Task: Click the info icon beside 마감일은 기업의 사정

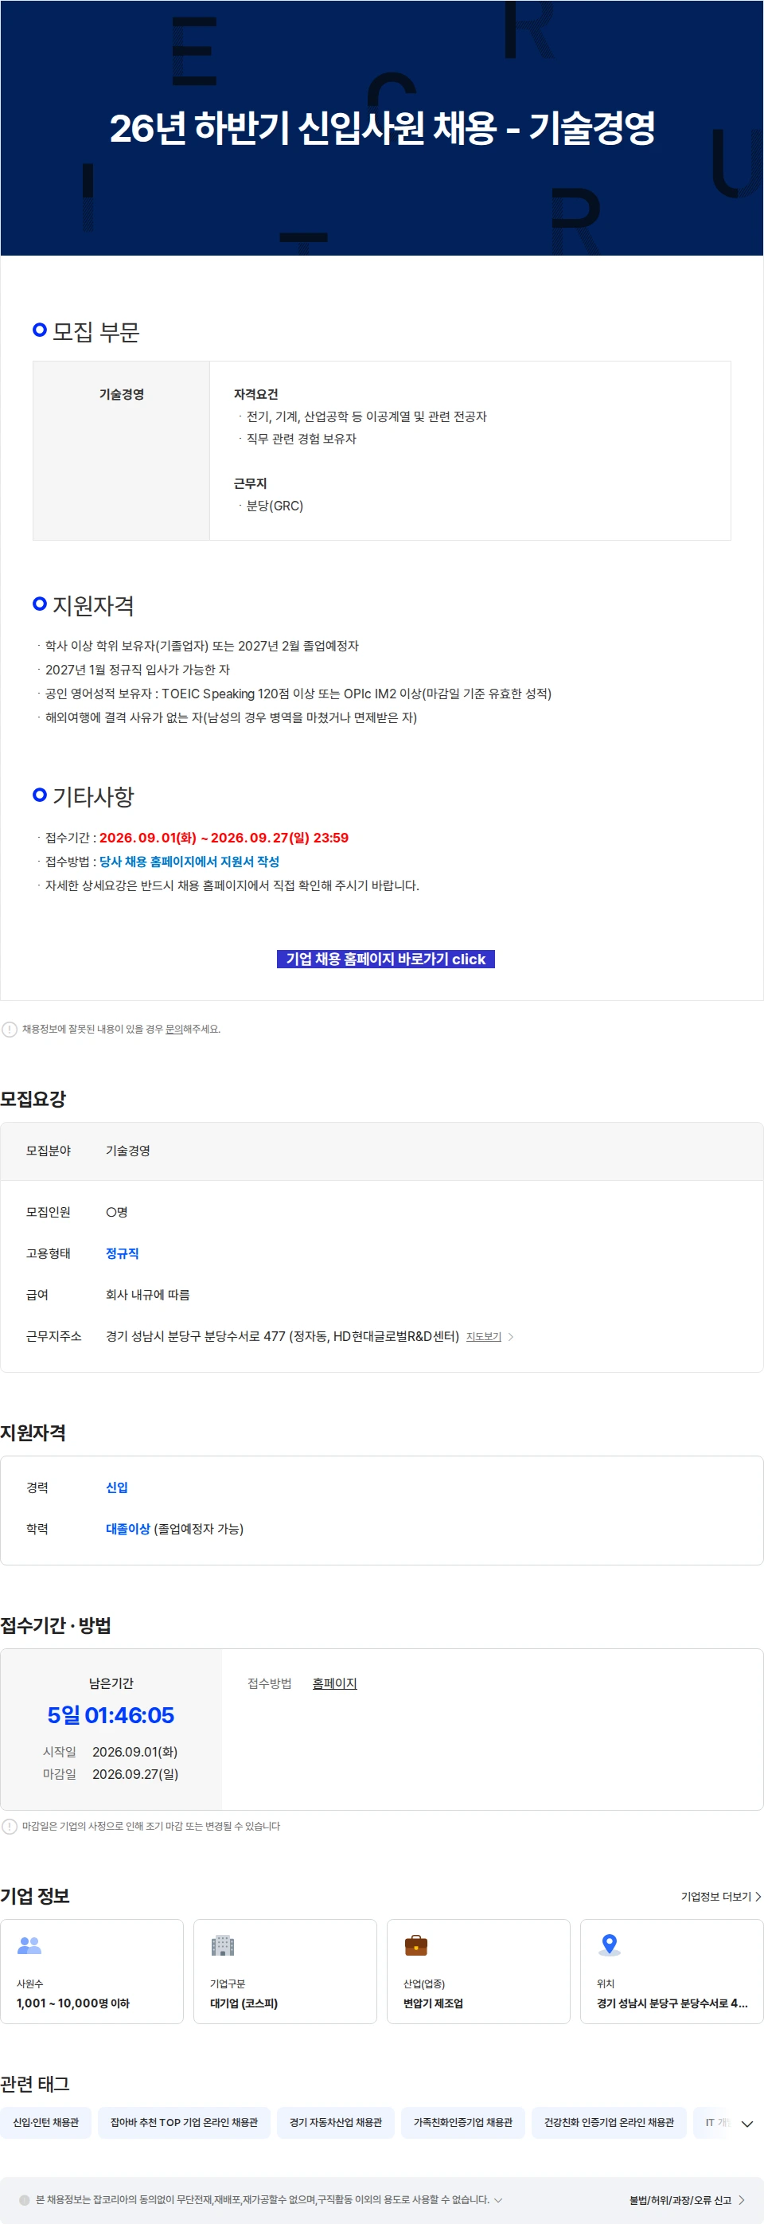Action: coord(10,1826)
